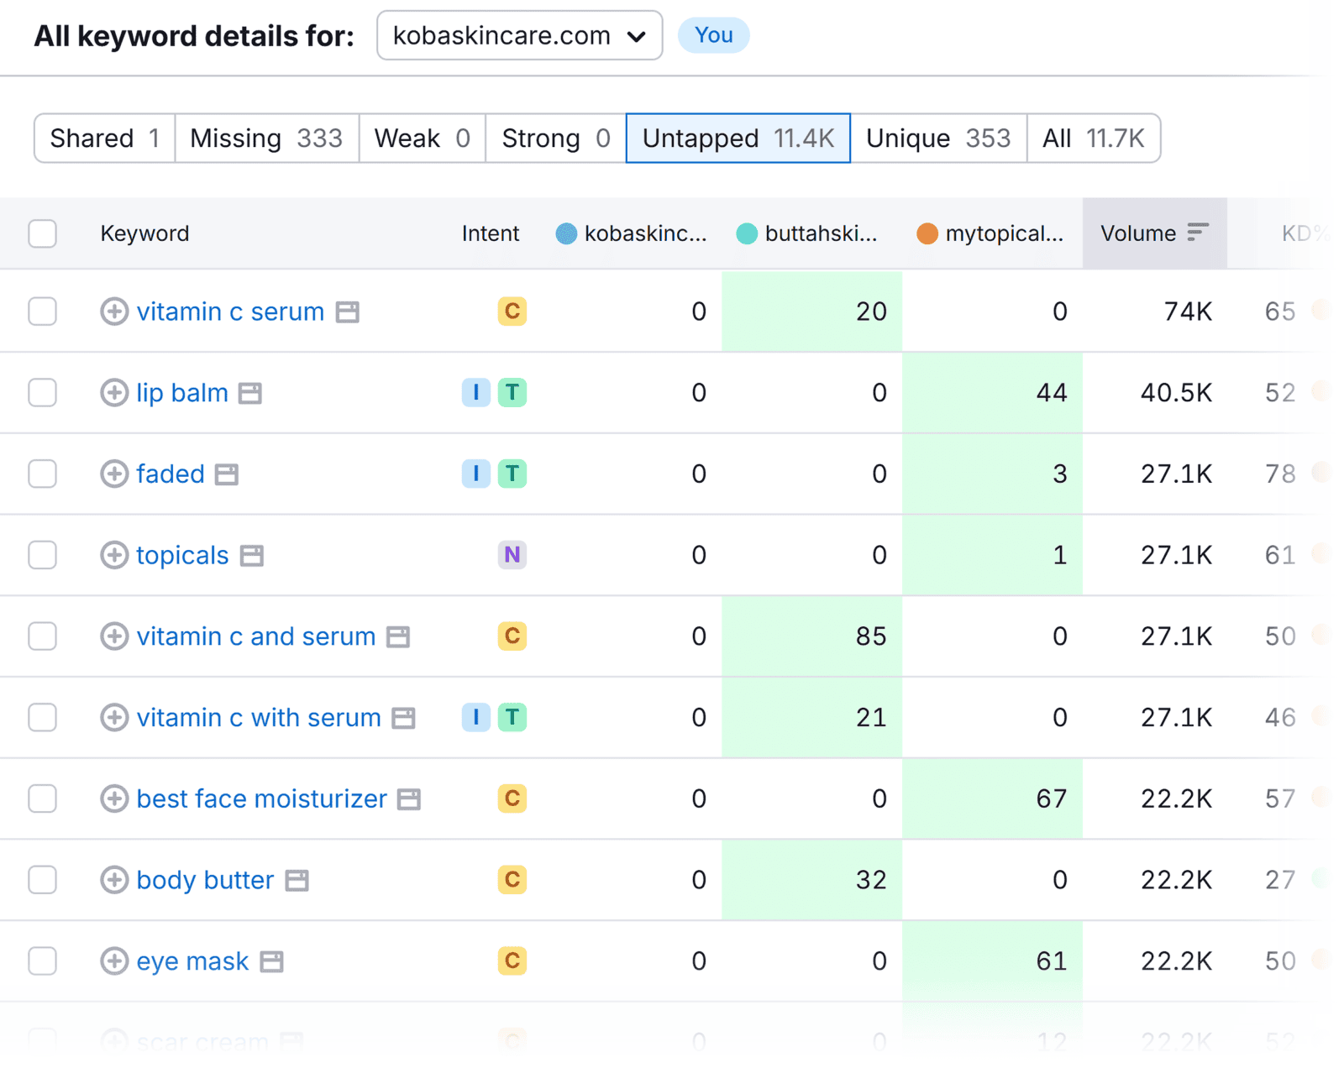Click the Intent column header

coord(491,233)
